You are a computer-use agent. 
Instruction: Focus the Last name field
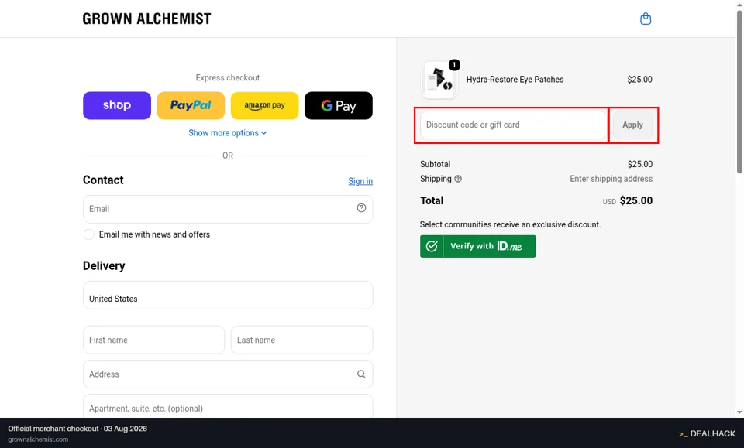pyautogui.click(x=301, y=340)
